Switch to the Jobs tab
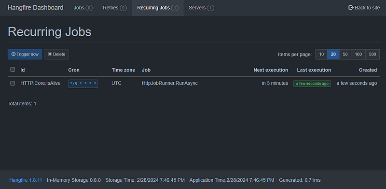 pyautogui.click(x=83, y=8)
